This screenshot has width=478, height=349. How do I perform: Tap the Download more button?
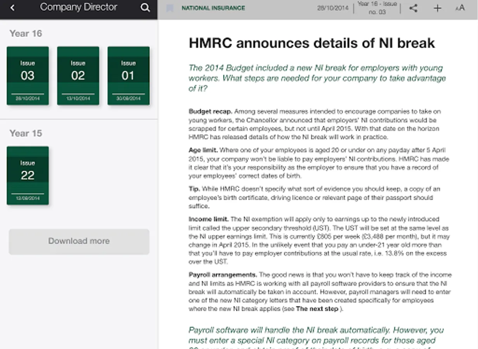(79, 241)
